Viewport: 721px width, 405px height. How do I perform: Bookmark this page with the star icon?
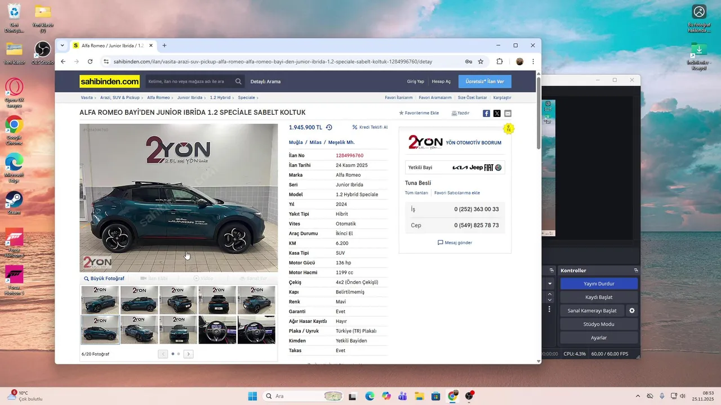point(480,61)
